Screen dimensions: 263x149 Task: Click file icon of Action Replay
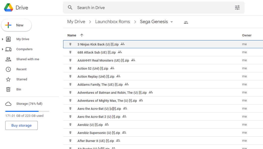click(70, 76)
